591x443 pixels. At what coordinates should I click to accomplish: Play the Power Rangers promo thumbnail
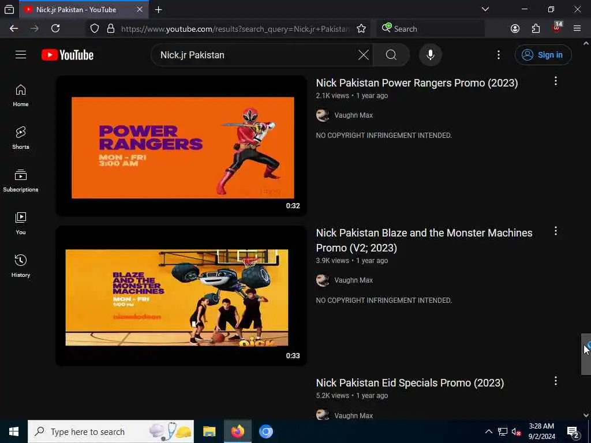(181, 146)
